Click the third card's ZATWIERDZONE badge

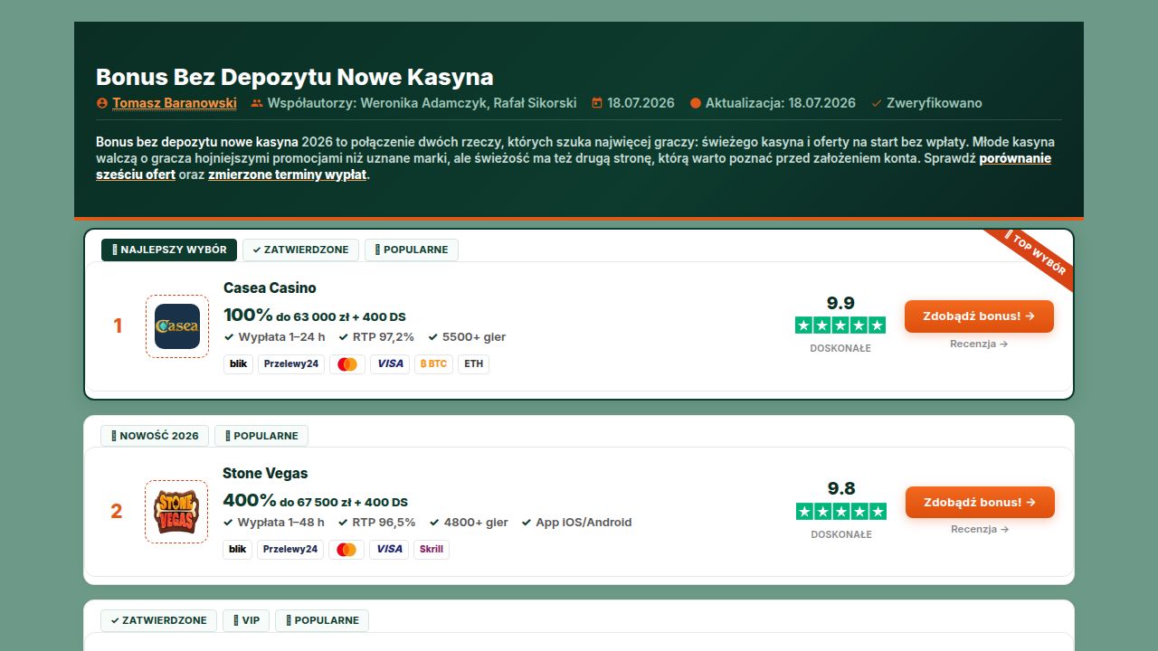[x=158, y=620]
